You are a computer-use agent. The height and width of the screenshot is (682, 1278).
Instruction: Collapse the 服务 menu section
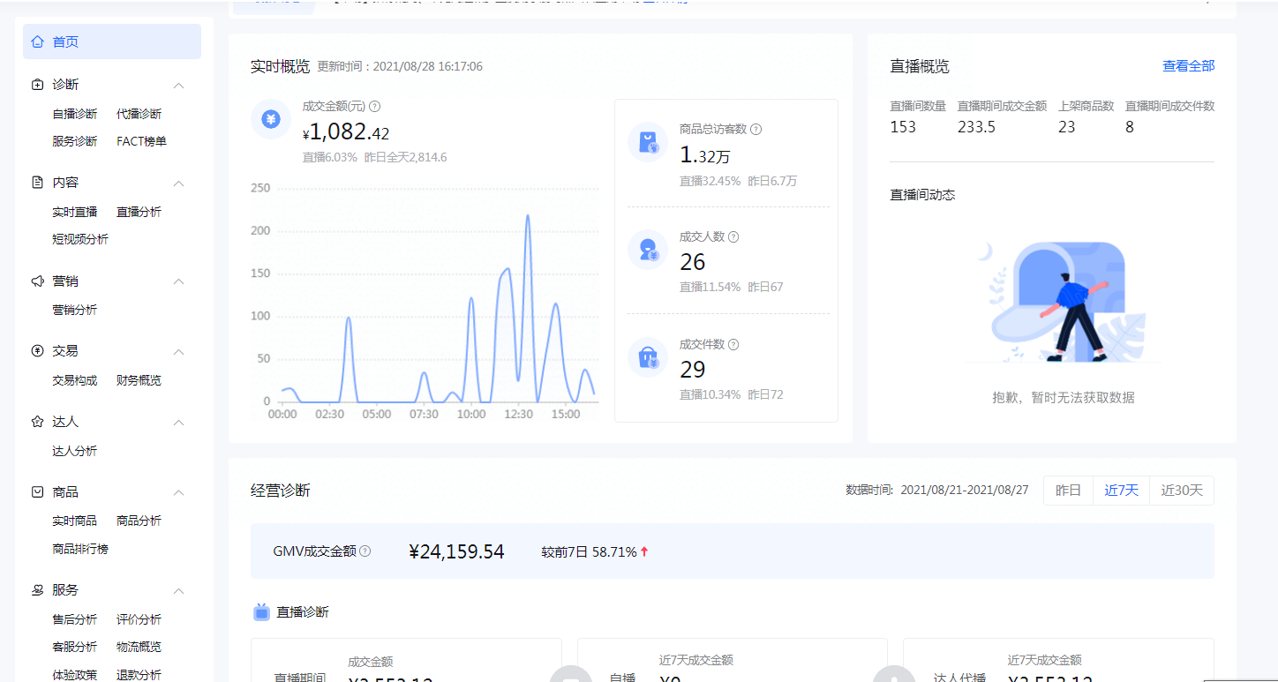coord(178,591)
